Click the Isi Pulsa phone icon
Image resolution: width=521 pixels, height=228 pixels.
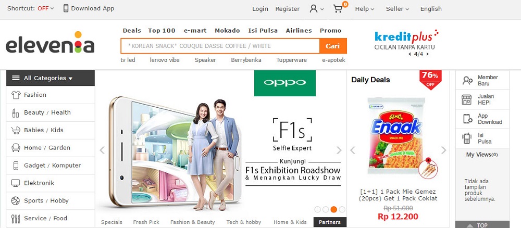(x=467, y=138)
